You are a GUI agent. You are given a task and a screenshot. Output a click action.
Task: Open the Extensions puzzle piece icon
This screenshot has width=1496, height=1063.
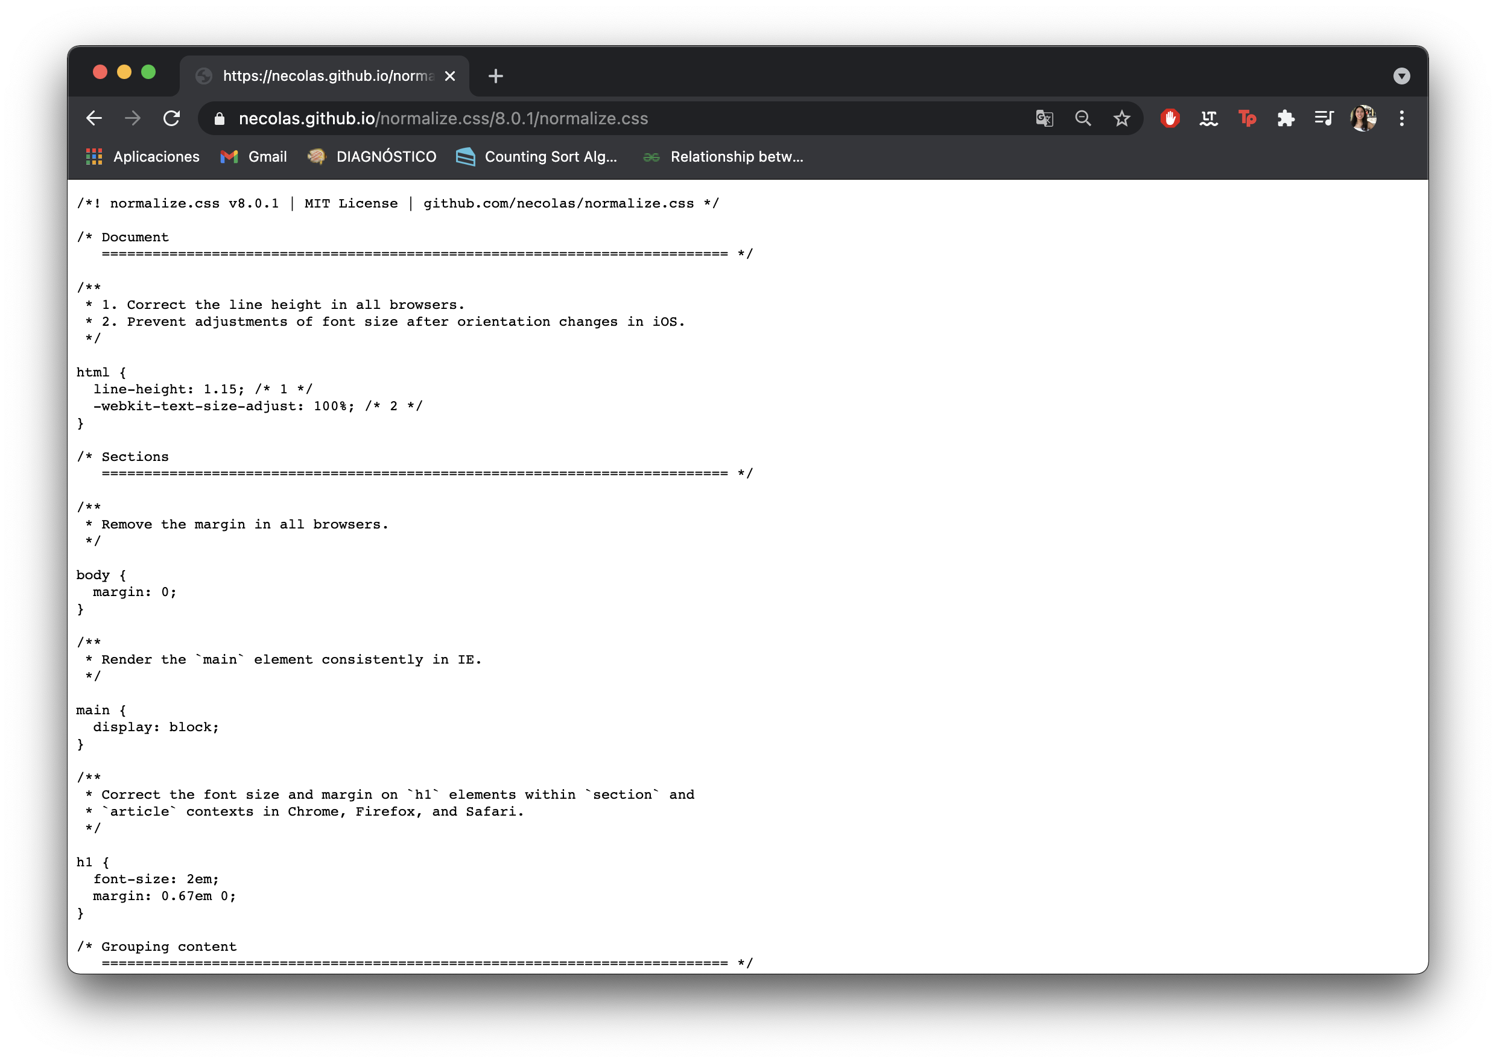[x=1287, y=118]
